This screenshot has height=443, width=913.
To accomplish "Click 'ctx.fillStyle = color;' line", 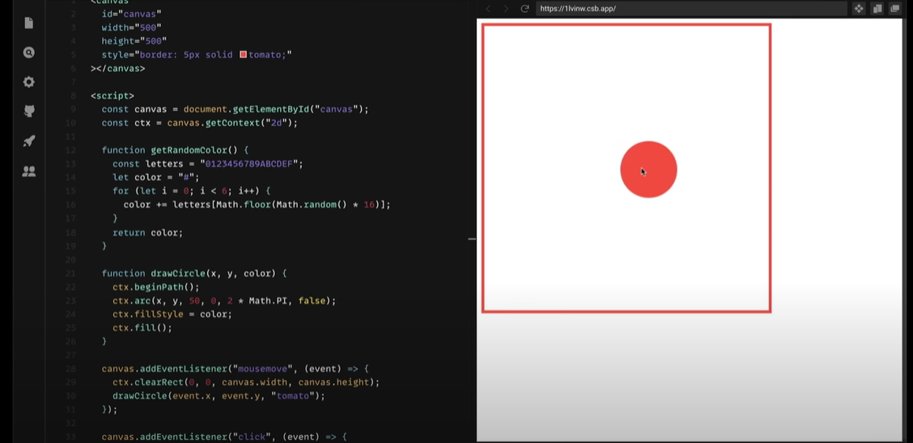I will click(x=172, y=314).
